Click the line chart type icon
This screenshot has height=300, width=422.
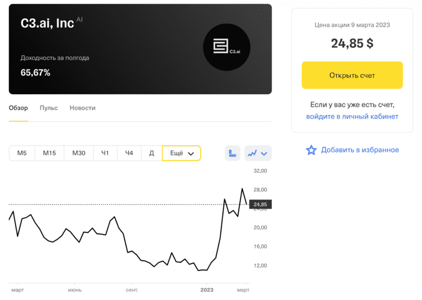tap(252, 153)
